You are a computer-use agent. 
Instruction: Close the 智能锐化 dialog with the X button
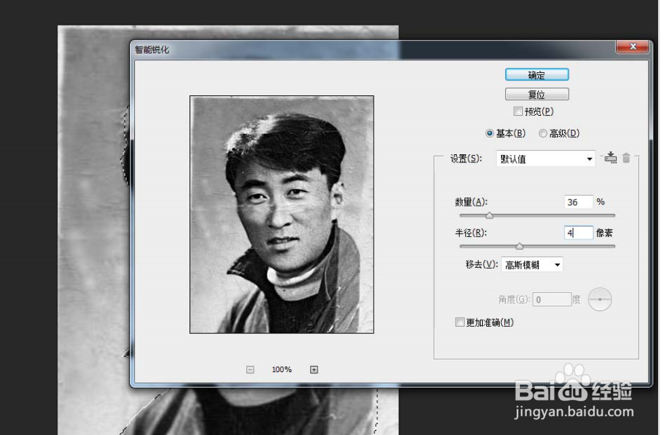[633, 47]
